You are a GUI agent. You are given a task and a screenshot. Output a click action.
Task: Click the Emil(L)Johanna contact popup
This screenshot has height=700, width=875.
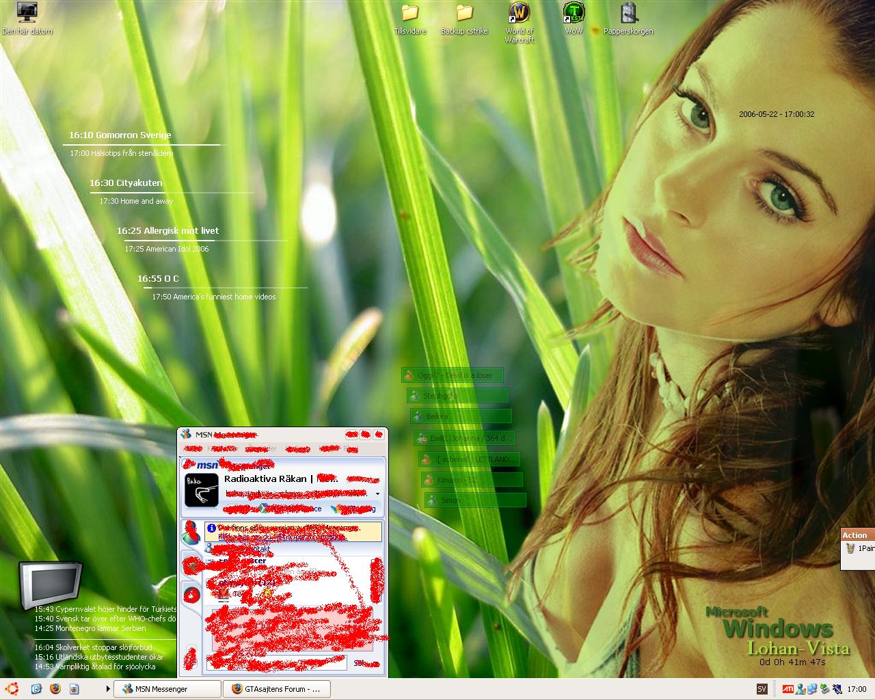click(464, 438)
